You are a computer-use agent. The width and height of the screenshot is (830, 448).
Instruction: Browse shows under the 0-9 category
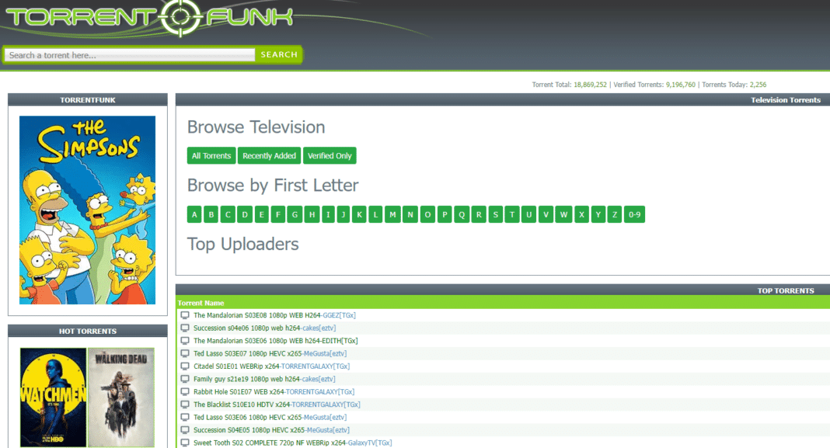click(x=634, y=214)
